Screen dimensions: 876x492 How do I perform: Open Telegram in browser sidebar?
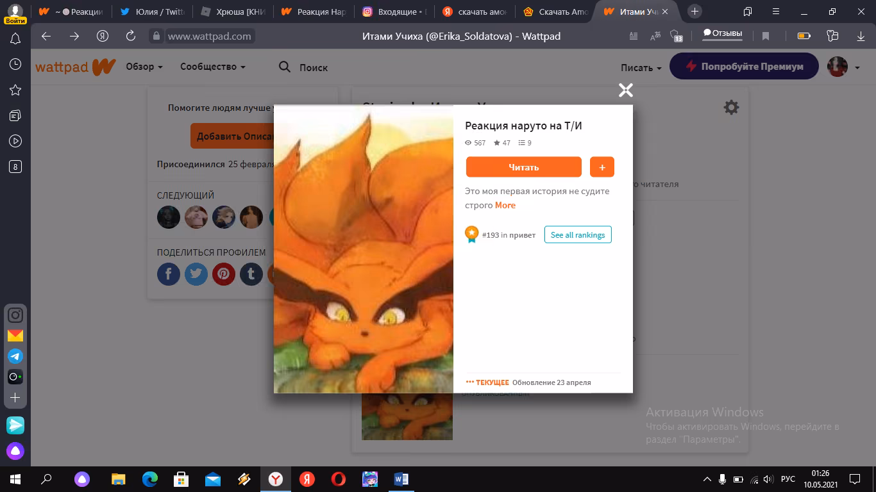(15, 356)
